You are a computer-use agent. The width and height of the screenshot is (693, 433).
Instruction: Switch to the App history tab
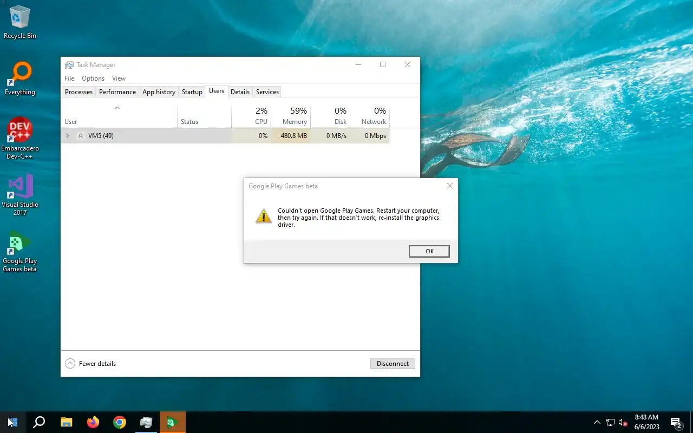[159, 92]
